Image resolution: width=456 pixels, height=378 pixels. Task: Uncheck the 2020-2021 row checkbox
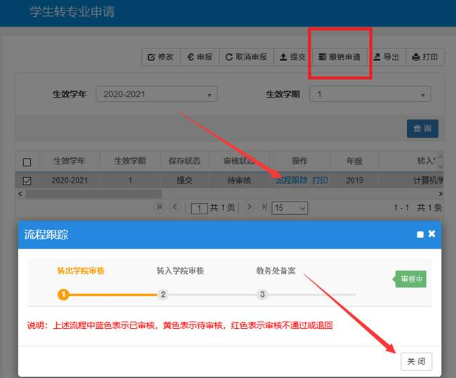[x=27, y=181]
